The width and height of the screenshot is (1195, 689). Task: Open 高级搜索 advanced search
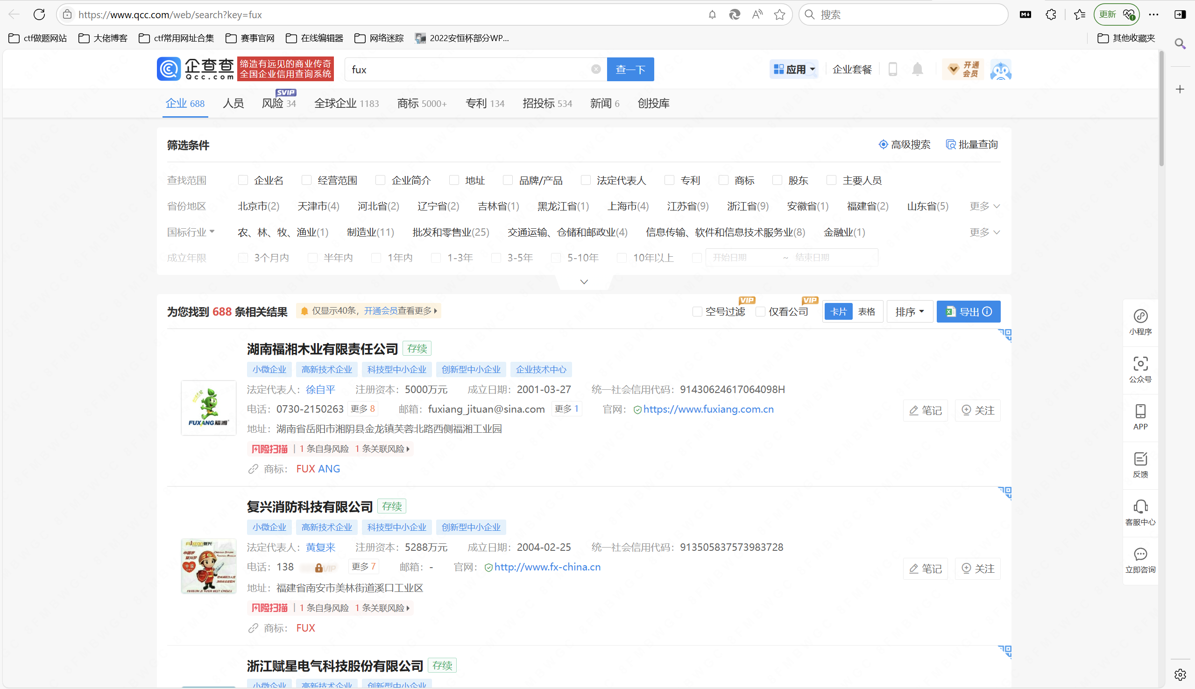pyautogui.click(x=905, y=144)
